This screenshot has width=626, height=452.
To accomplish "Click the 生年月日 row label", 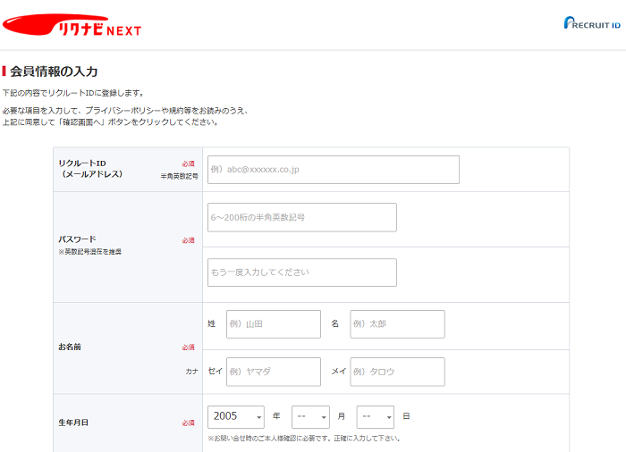I will click(x=73, y=423).
